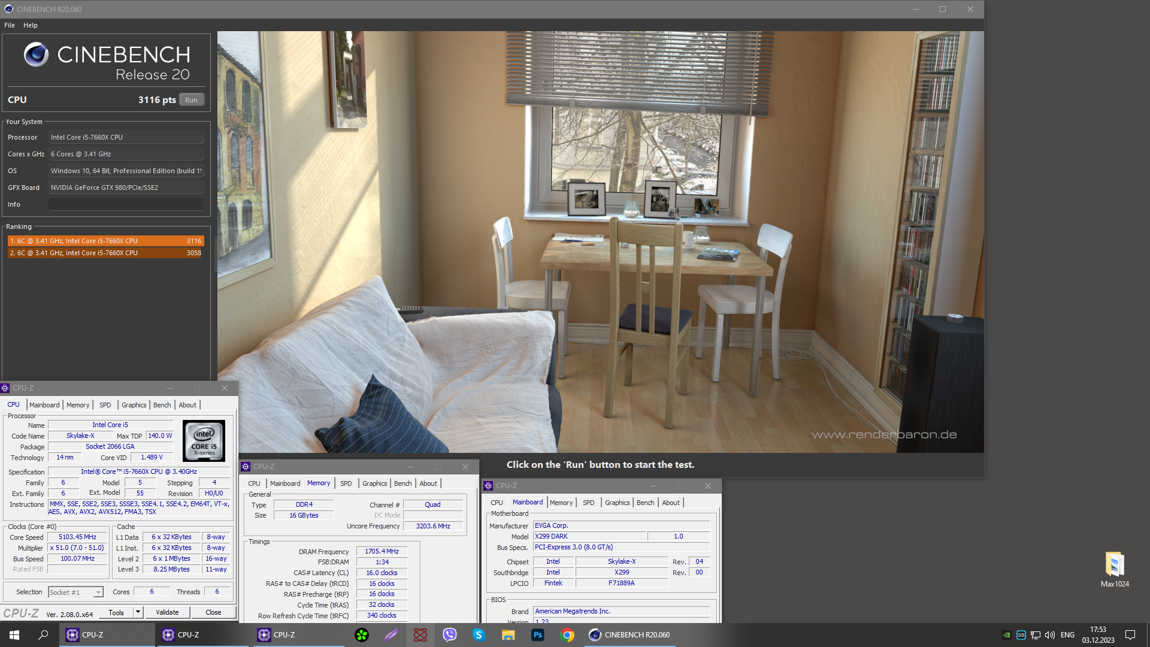
Task: Open the Windows Start menu
Action: click(14, 634)
